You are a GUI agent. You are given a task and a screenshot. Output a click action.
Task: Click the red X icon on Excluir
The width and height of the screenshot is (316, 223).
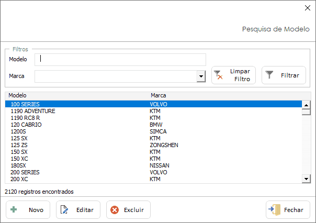tap(115, 210)
